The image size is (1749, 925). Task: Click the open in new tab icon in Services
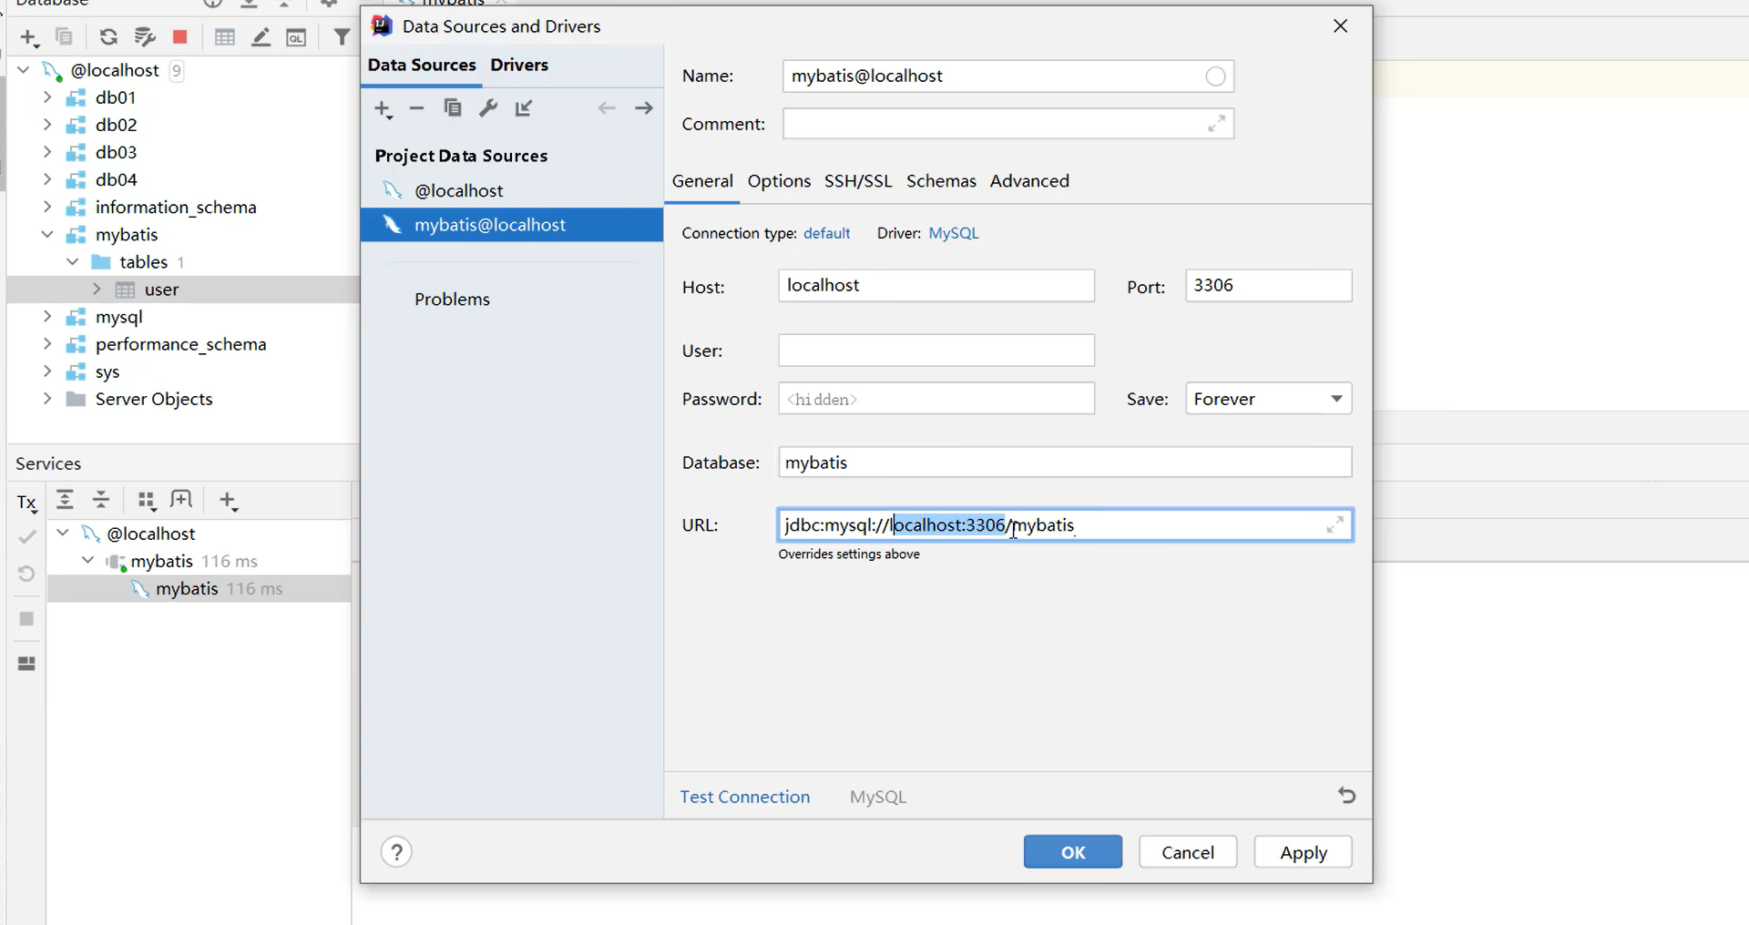click(182, 500)
